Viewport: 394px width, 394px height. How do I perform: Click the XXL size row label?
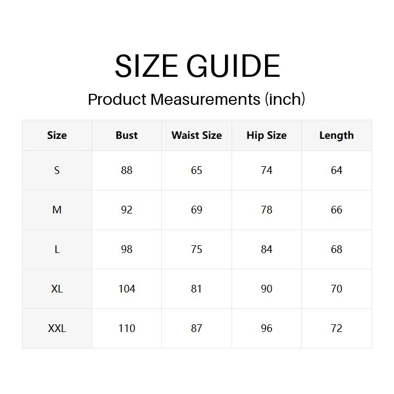pos(57,328)
